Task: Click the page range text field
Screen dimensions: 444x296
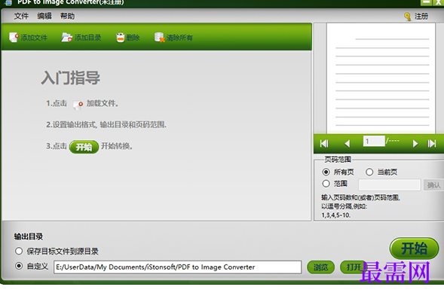Action: pos(390,185)
